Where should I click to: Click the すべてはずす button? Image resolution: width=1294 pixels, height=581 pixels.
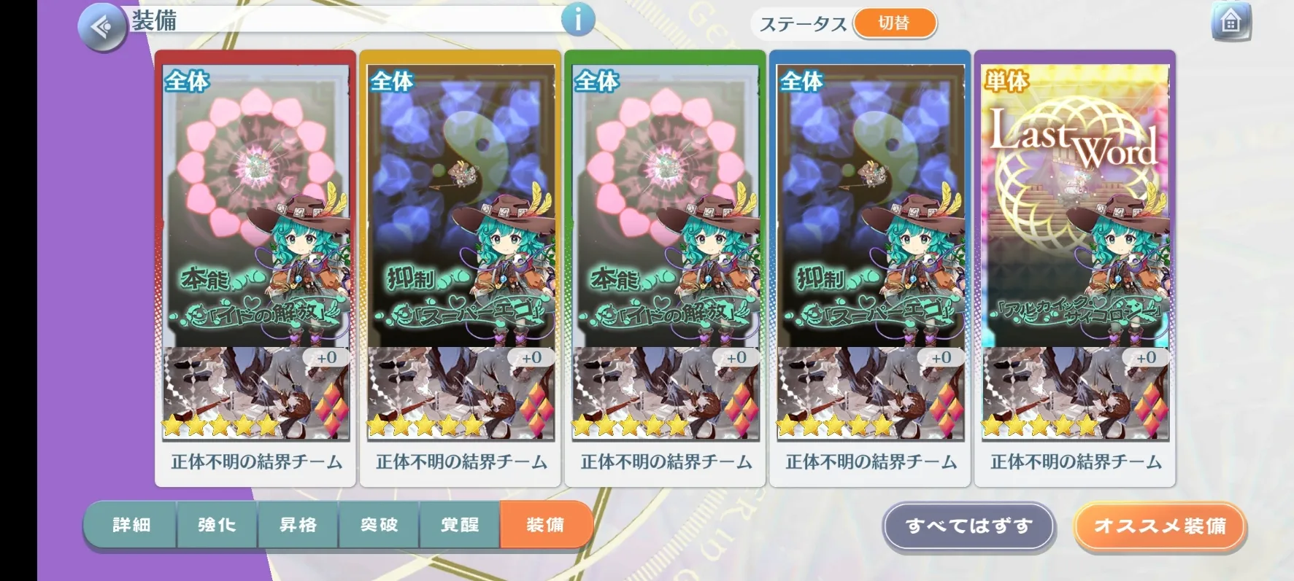tap(968, 526)
